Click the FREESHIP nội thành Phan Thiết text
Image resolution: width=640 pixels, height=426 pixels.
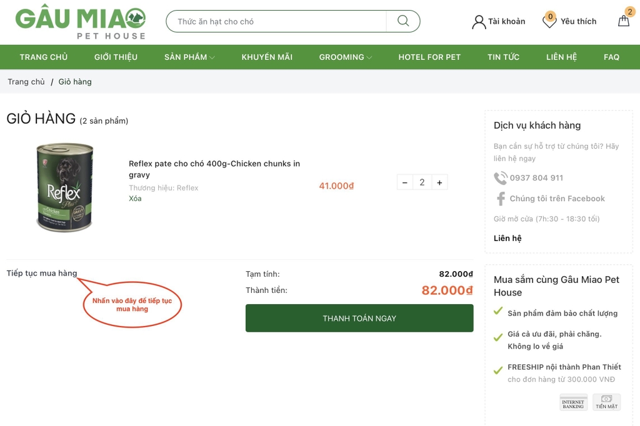click(x=564, y=367)
